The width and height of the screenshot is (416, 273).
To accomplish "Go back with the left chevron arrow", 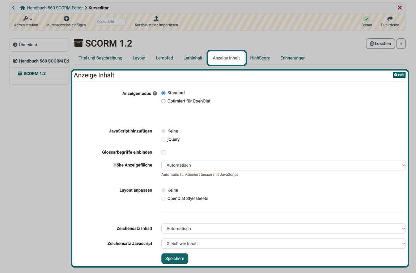I will point(13,8).
